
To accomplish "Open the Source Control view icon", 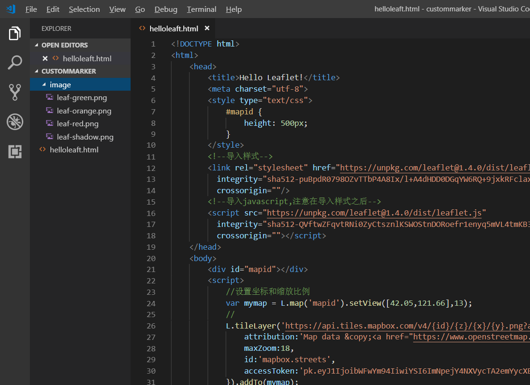I will coord(15,92).
